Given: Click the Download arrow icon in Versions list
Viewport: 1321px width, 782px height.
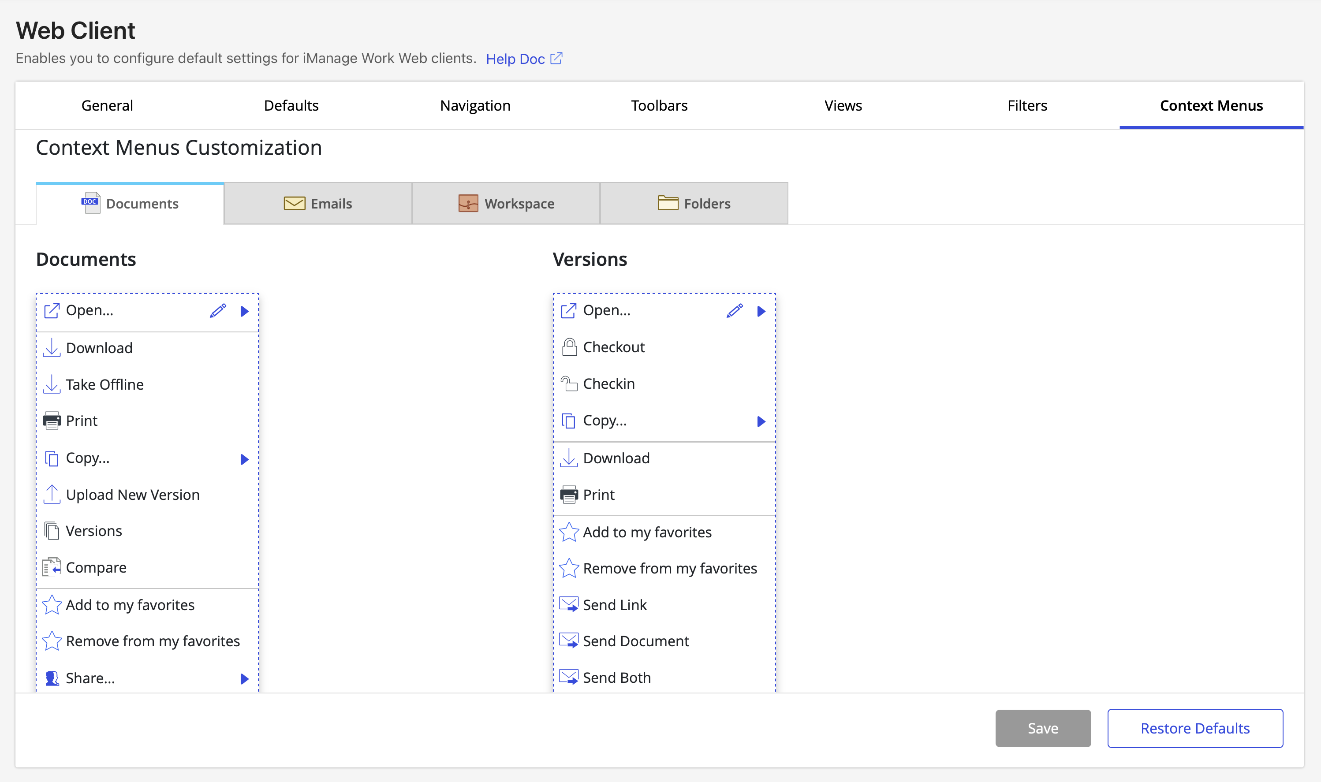Looking at the screenshot, I should click(568, 458).
